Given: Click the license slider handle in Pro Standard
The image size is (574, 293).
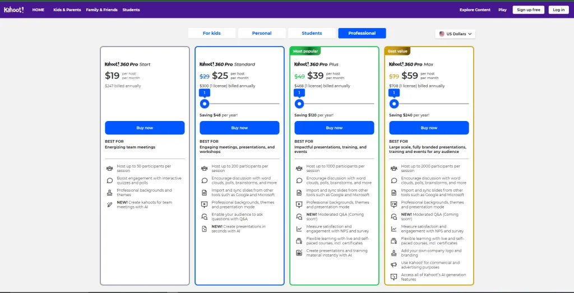Looking at the screenshot, I should pos(205,104).
